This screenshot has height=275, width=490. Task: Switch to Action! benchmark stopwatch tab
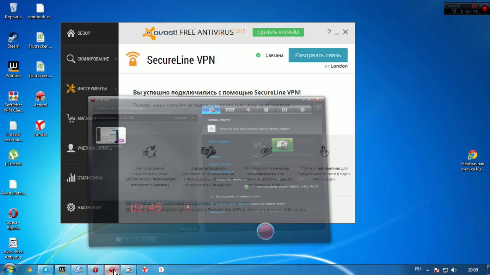click(266, 110)
